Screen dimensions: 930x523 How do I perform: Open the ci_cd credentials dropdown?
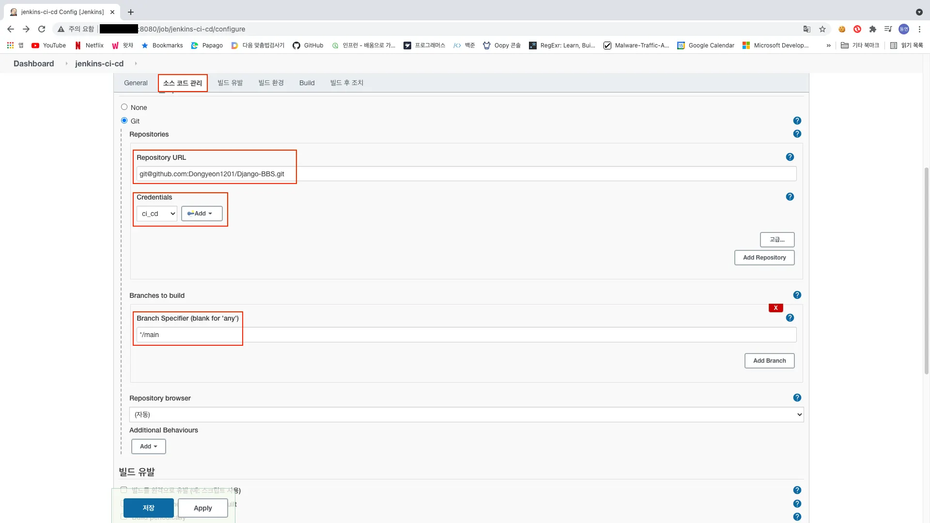[x=157, y=214]
